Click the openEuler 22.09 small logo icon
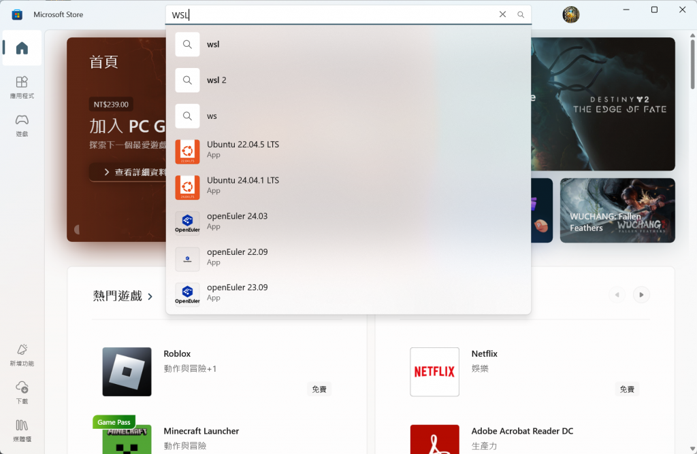 [187, 259]
